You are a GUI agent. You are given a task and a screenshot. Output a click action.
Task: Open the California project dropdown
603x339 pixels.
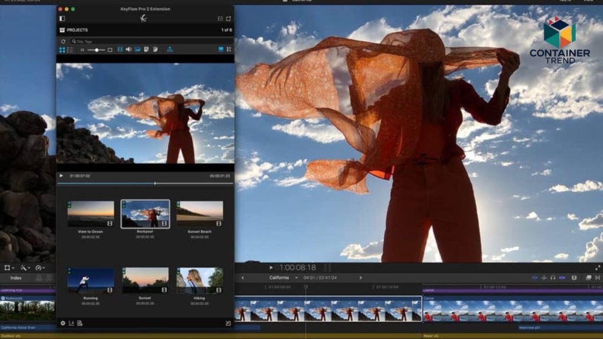pyautogui.click(x=283, y=278)
